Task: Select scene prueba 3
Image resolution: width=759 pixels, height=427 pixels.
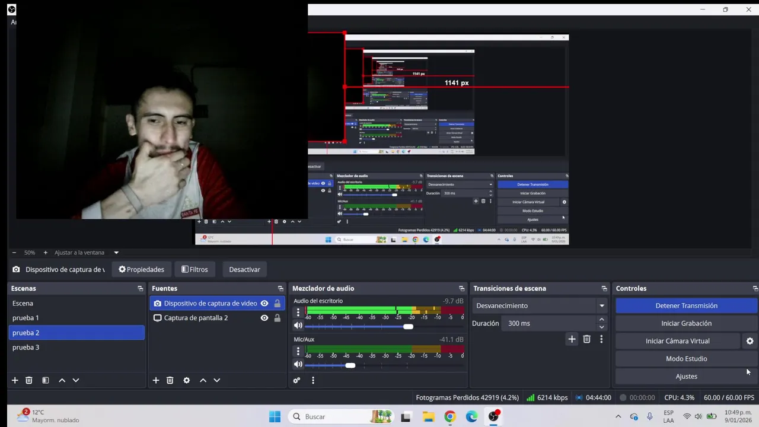Action: 76,347
